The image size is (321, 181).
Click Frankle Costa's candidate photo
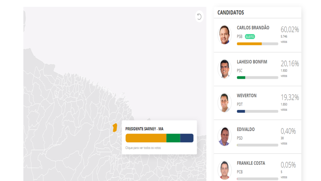pyautogui.click(x=224, y=170)
